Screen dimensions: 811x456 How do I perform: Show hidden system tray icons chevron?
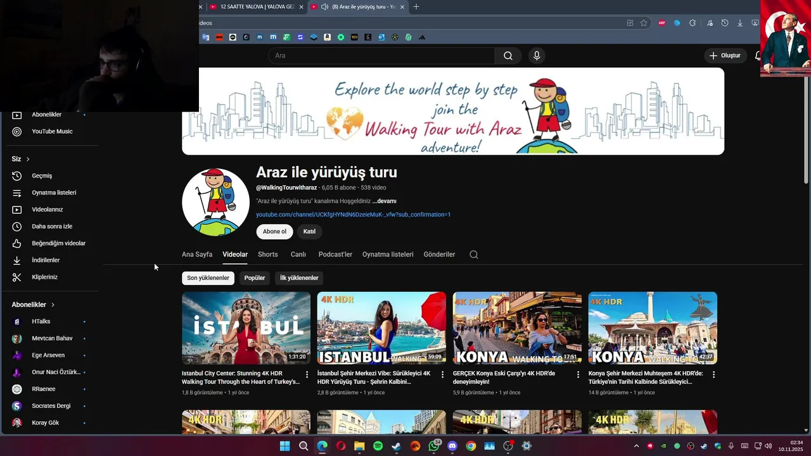point(636,446)
